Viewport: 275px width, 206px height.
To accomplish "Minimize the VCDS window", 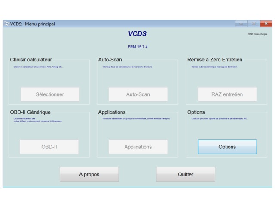I will pos(241,24).
